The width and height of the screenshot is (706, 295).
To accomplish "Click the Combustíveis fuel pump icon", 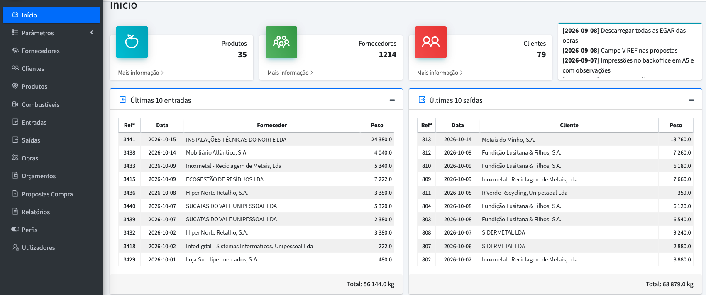I will click(15, 104).
